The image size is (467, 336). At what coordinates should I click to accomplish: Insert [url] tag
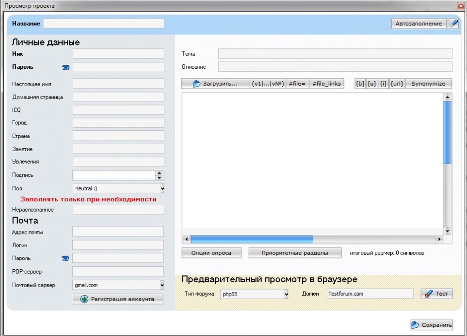(x=397, y=84)
